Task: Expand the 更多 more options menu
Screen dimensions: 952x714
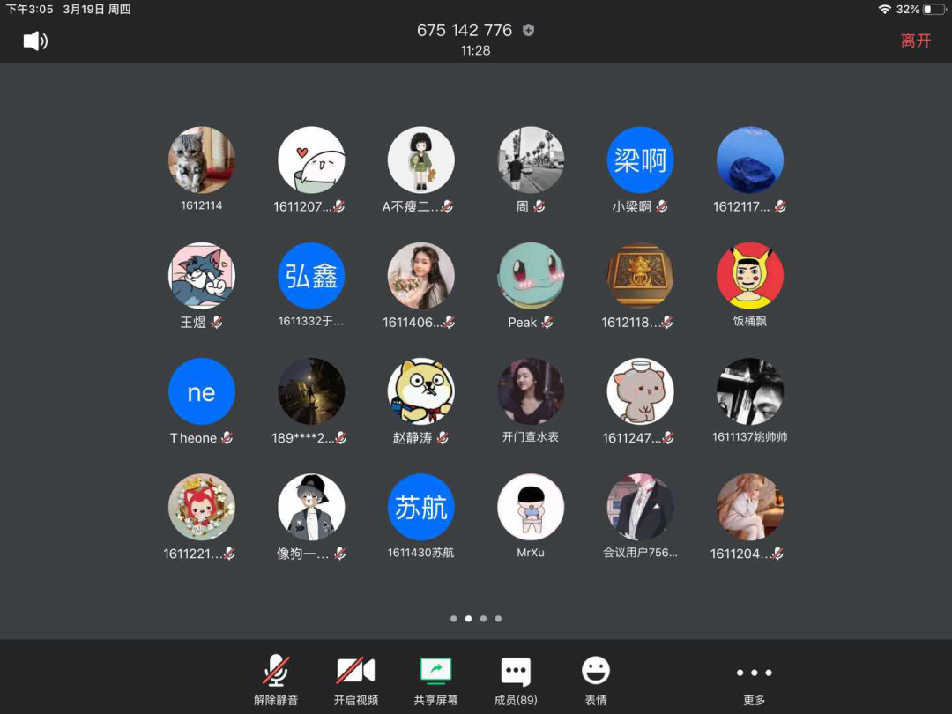Action: point(754,680)
